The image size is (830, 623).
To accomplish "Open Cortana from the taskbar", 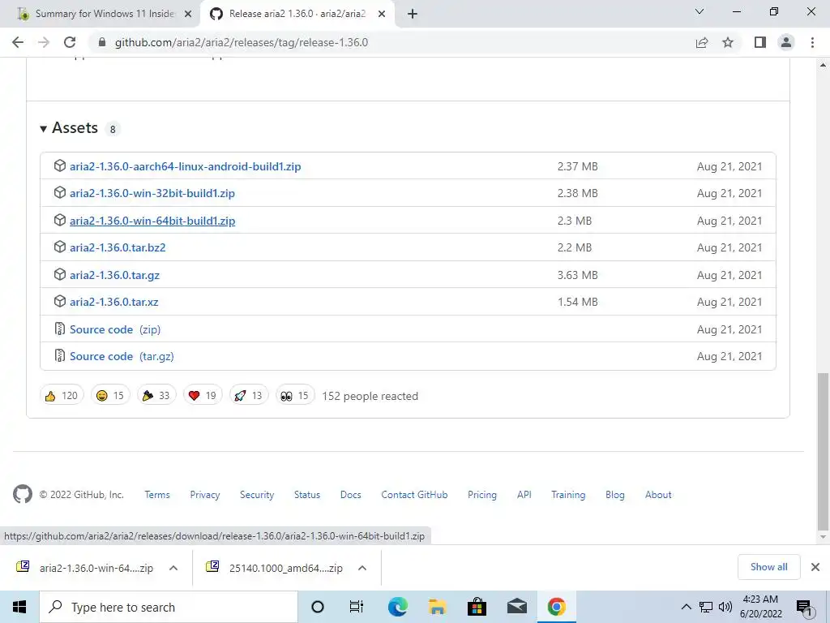I will [318, 607].
